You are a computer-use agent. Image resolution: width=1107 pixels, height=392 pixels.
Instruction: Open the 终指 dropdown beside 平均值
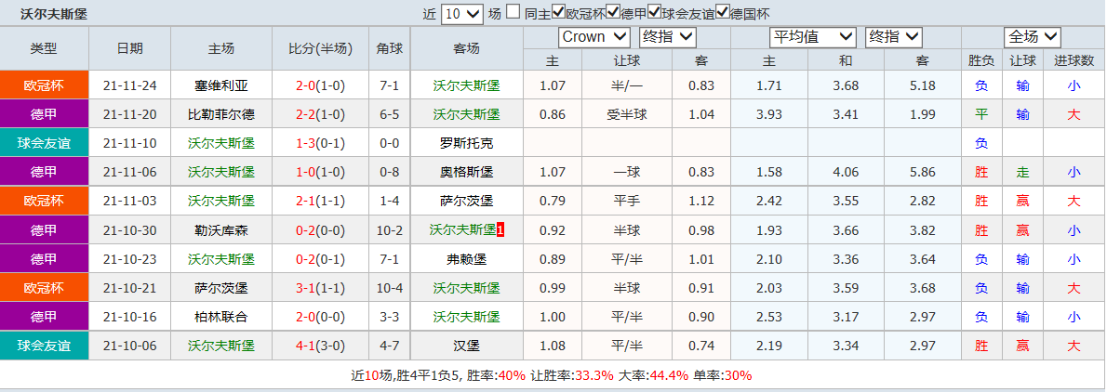click(x=894, y=36)
